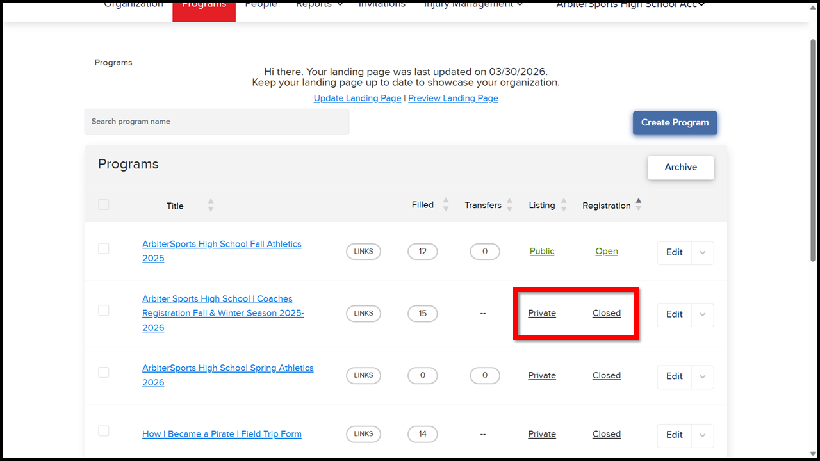Change the Private listing for Coaches Registration

542,314
